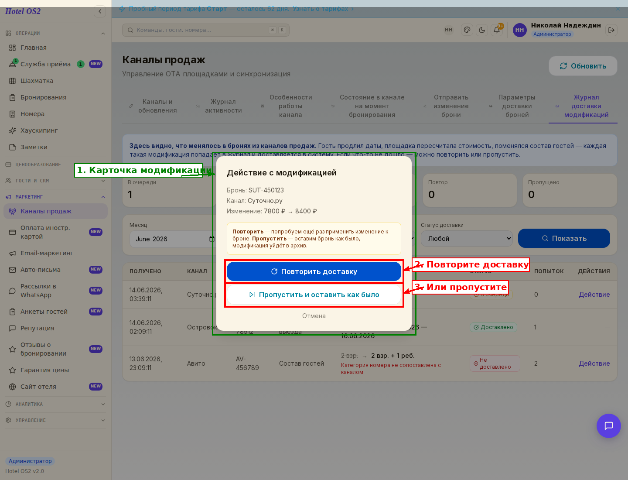
Task: Click the Показать search button
Action: 564,238
